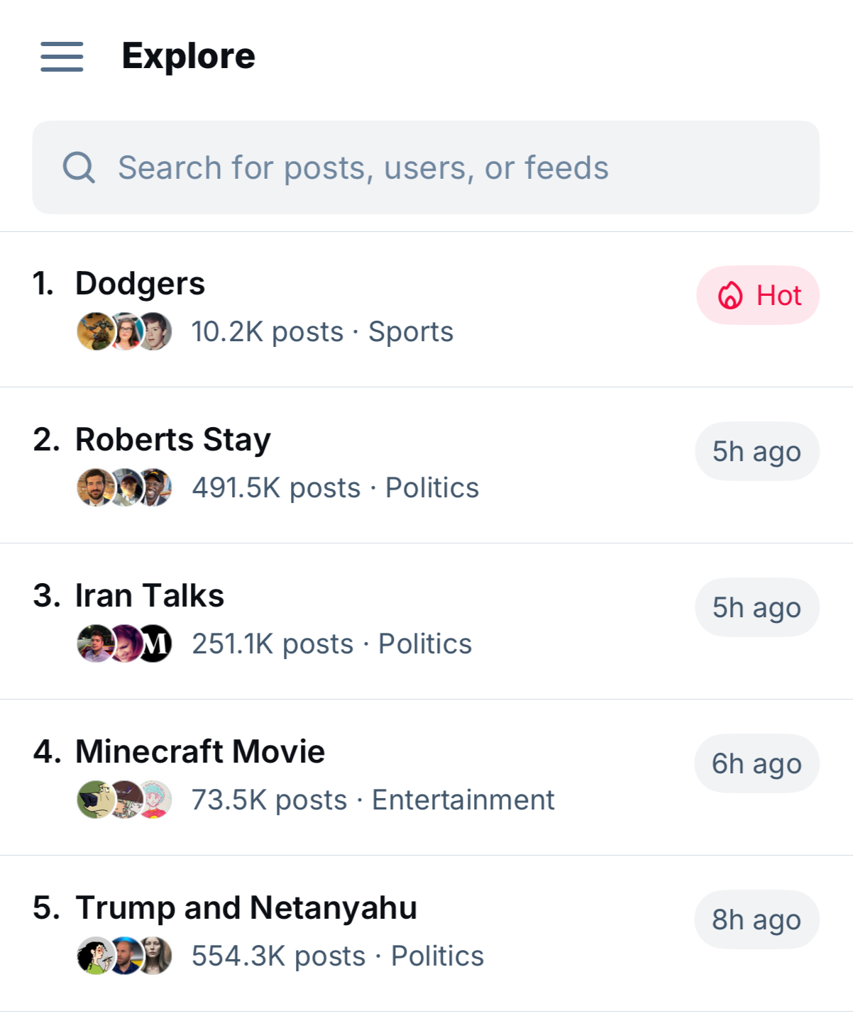Focus the search posts, users, or feeds field
The height and width of the screenshot is (1033, 853).
pyautogui.click(x=426, y=168)
